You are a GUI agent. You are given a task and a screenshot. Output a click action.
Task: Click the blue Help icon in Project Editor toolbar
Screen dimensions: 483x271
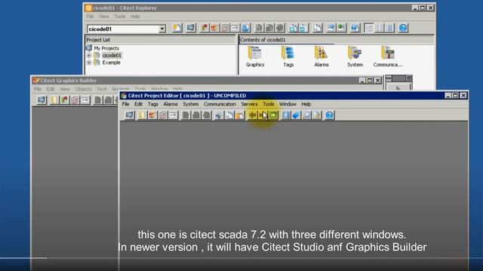point(329,115)
